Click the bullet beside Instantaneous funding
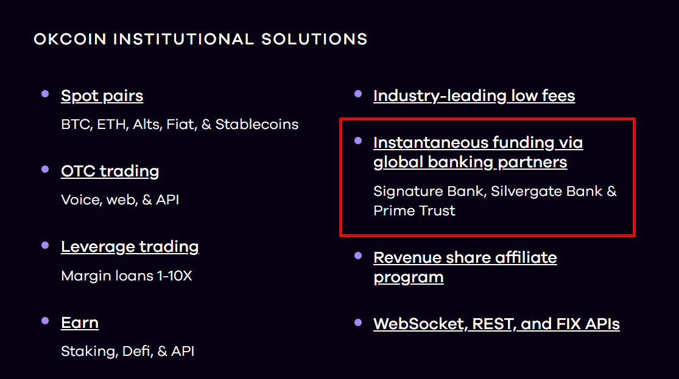 pyautogui.click(x=358, y=141)
